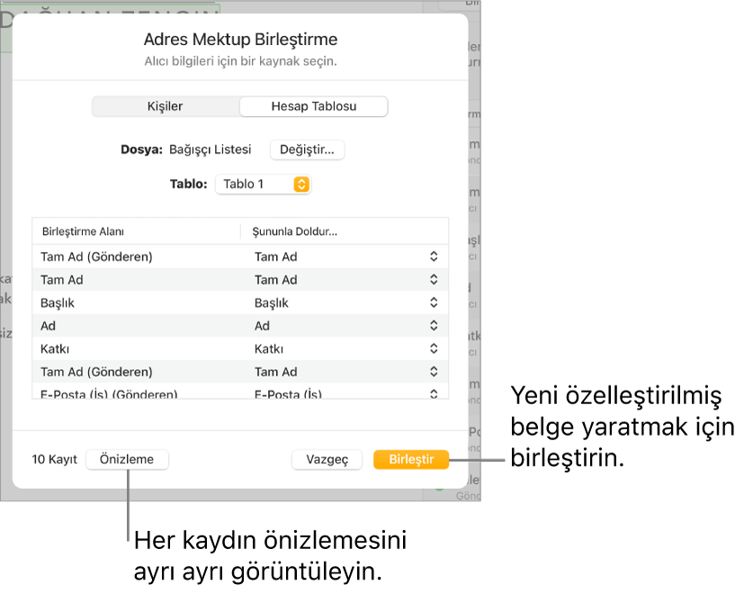Click the orange Birleştir button
Viewport: 744px width, 594px height.
(x=411, y=460)
